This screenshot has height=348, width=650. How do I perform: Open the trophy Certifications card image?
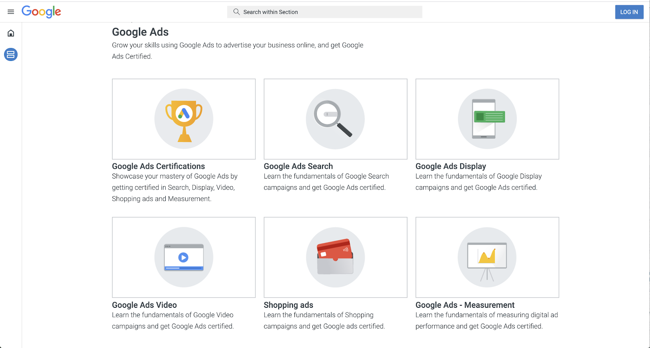click(184, 119)
